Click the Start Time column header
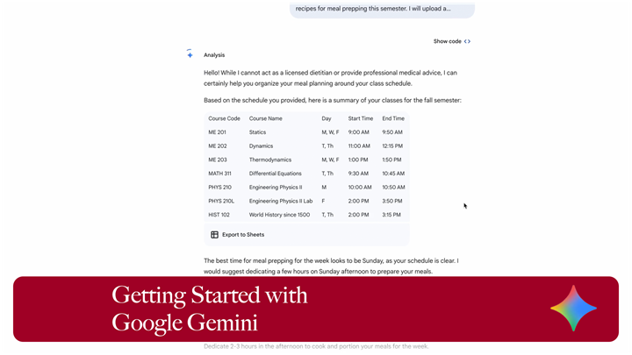This screenshot has width=632, height=355. coord(361,118)
